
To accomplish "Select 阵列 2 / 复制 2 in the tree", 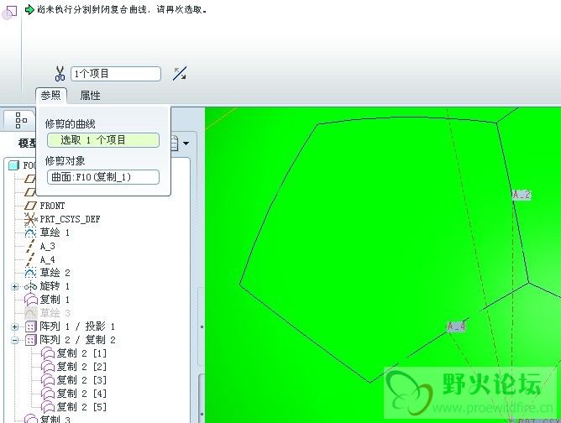I will coord(77,340).
